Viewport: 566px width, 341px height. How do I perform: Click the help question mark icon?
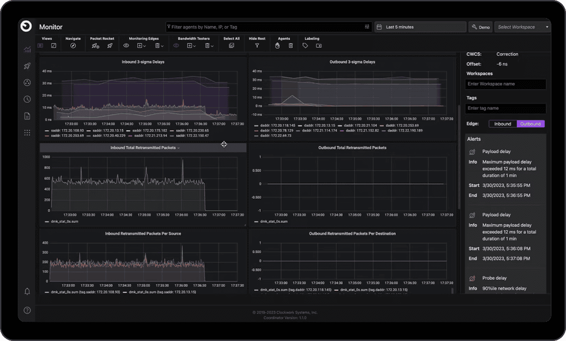pos(27,310)
